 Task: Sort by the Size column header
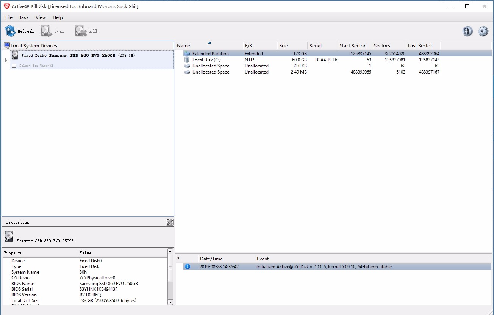point(292,45)
